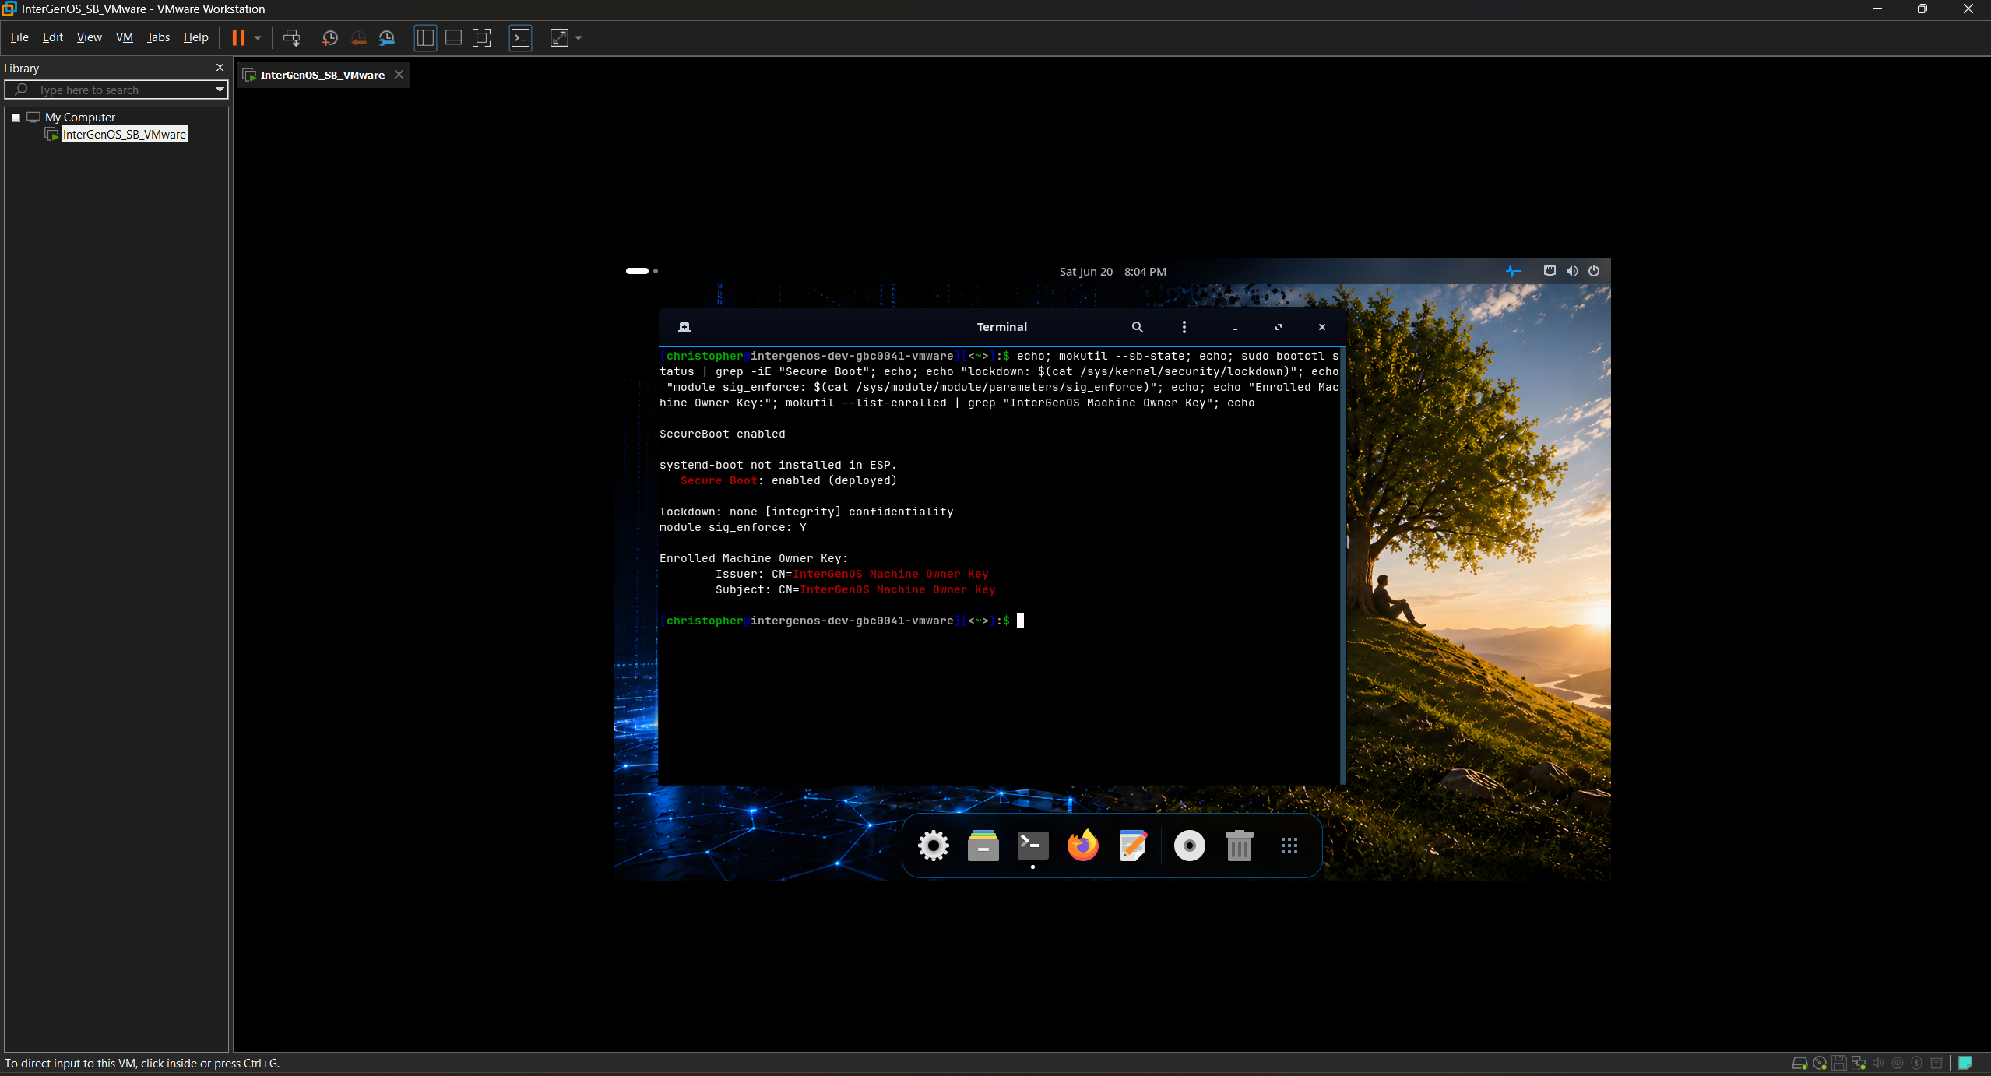Click the GNOME Activities workspace indicator
This screenshot has height=1076, width=1991.
(642, 271)
